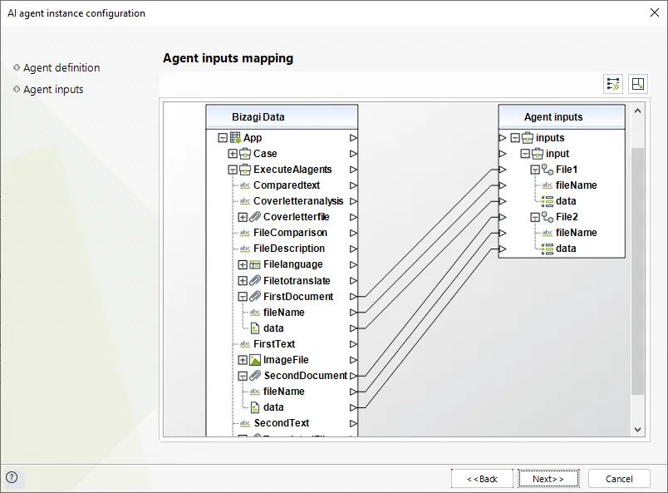Viewport: 668px width, 493px height.
Task: Collapse the ExecuteAIagents node
Action: [233, 170]
